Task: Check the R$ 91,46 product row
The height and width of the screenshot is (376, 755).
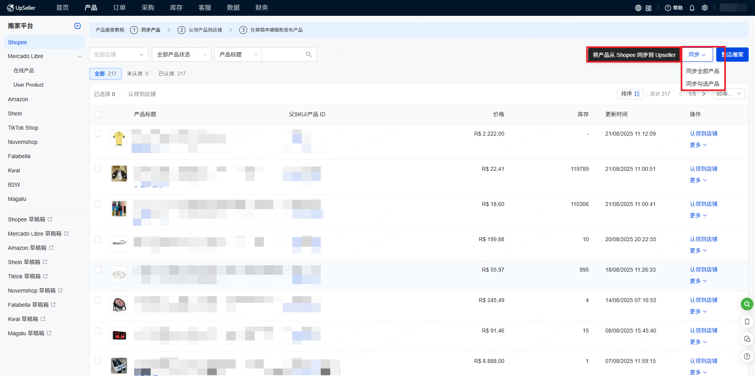Action: tap(98, 331)
